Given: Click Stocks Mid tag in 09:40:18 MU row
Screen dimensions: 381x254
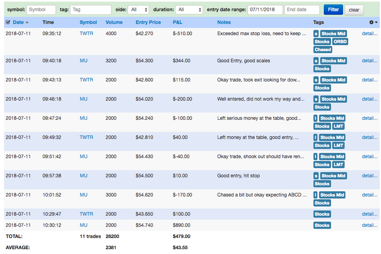Looking at the screenshot, I should click(333, 61).
